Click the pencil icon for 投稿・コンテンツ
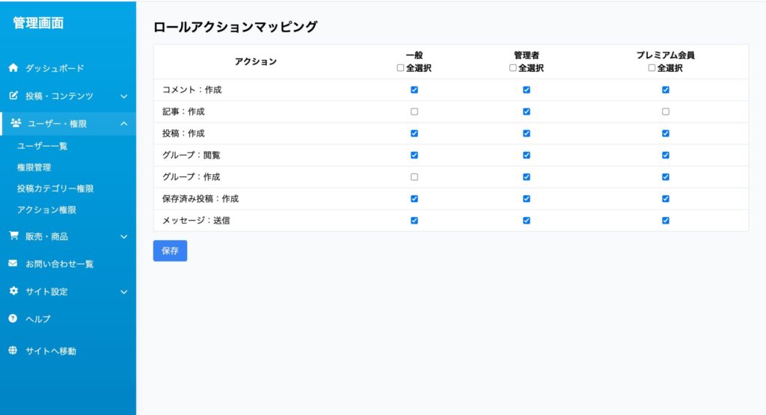Viewport: 766px width, 415px height. (x=13, y=96)
